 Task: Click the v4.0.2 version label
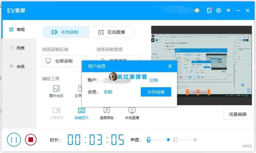(247, 146)
